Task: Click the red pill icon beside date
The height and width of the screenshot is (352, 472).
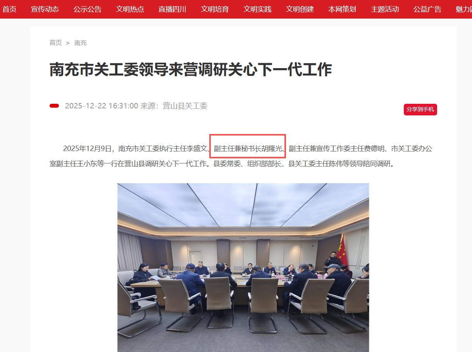Action: click(x=54, y=106)
